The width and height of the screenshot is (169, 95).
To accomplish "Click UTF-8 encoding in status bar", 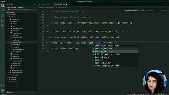I will click(147, 94).
